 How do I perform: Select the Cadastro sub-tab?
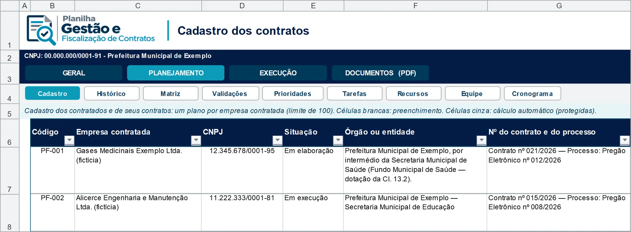53,94
